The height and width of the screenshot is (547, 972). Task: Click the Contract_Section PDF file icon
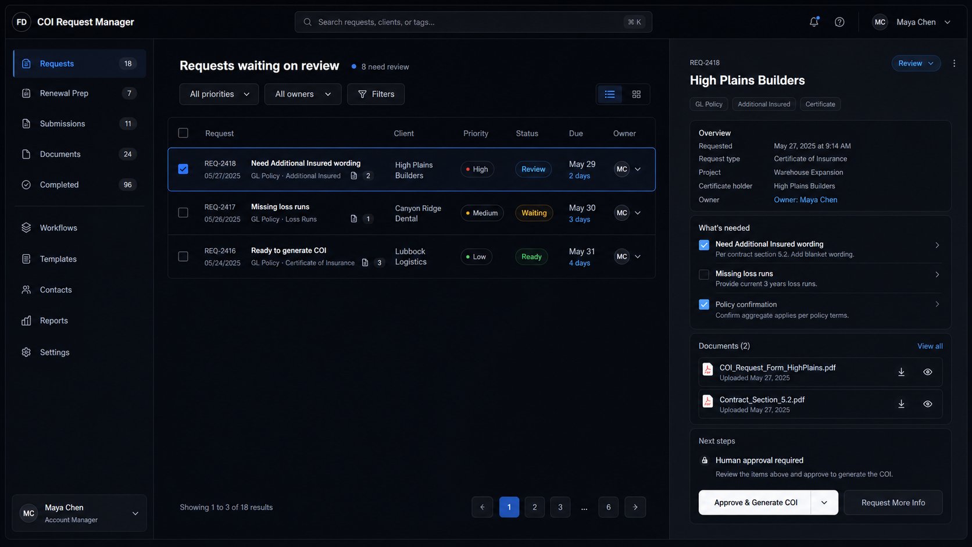(707, 402)
